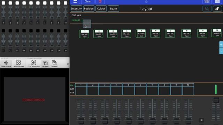Click Fit to whole room icon
Image resolution: width=223 pixels, height=125 pixels.
(34, 64)
